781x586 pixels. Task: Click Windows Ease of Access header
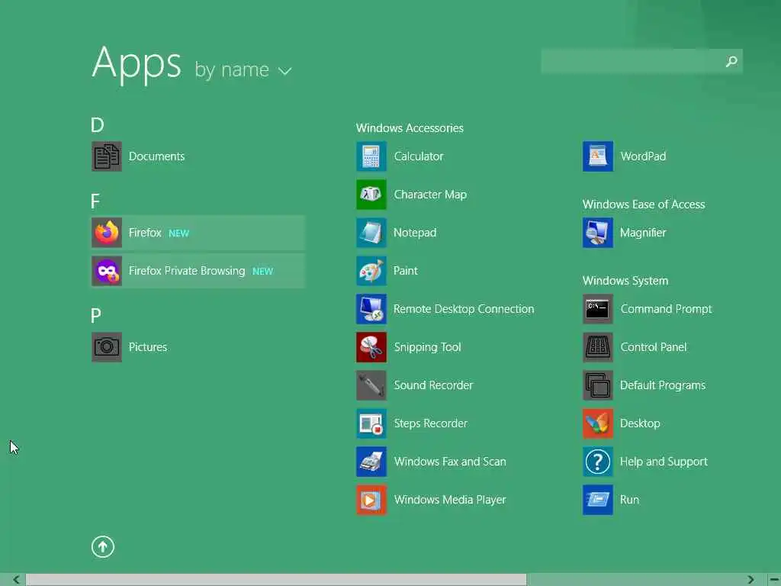pos(644,204)
